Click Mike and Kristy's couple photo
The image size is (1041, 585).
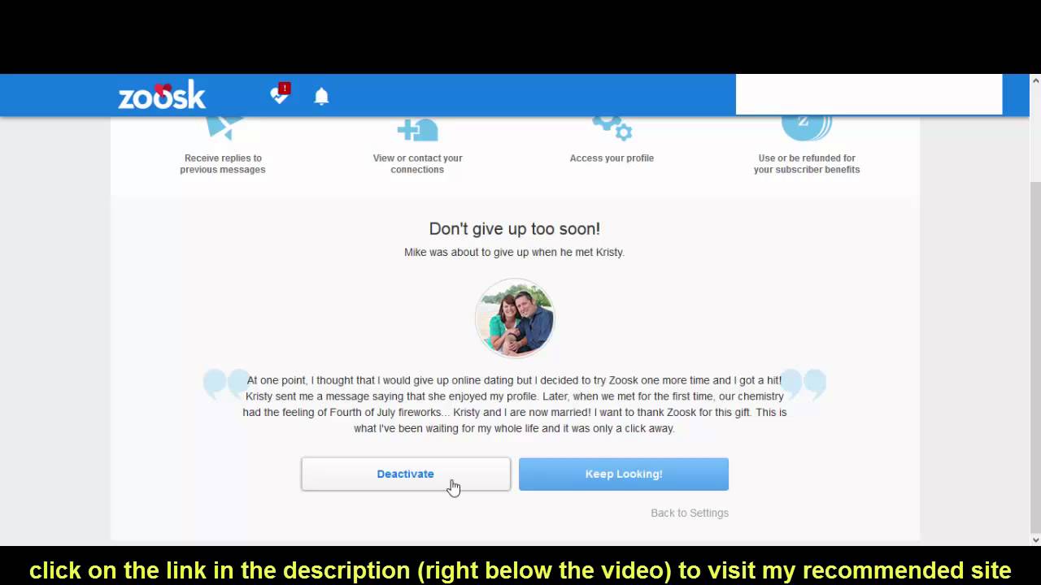pos(515,318)
